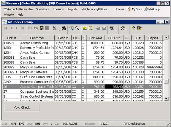Go to previous record arrow icon
The image size is (171, 127).
click(x=12, y=28)
